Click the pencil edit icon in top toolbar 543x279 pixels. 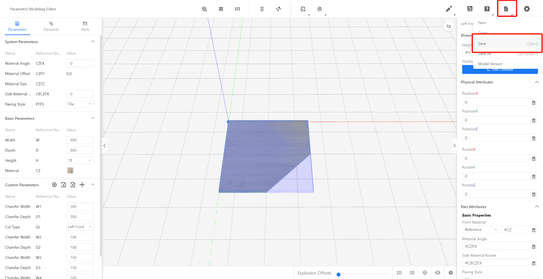tap(449, 9)
